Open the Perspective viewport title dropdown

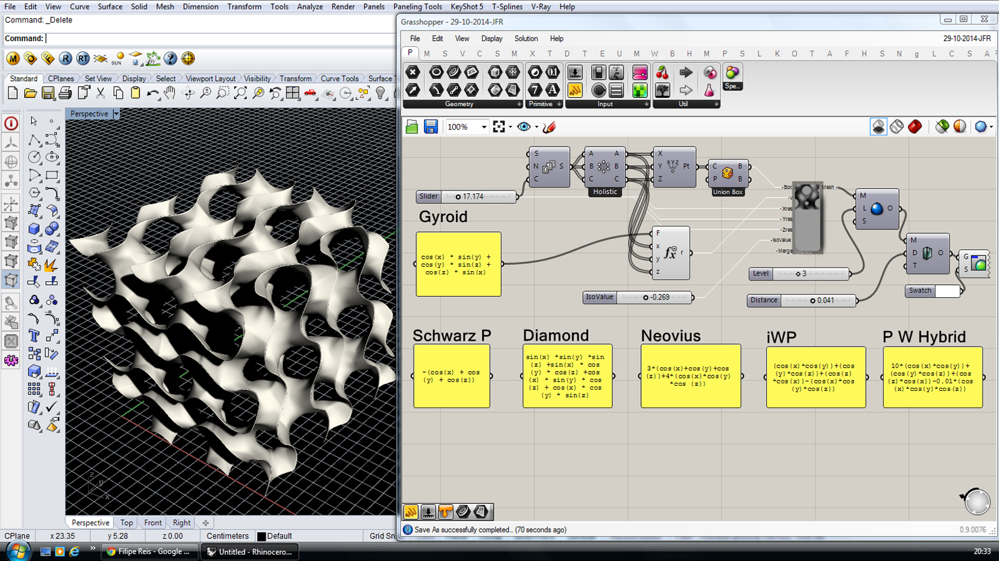tap(116, 114)
